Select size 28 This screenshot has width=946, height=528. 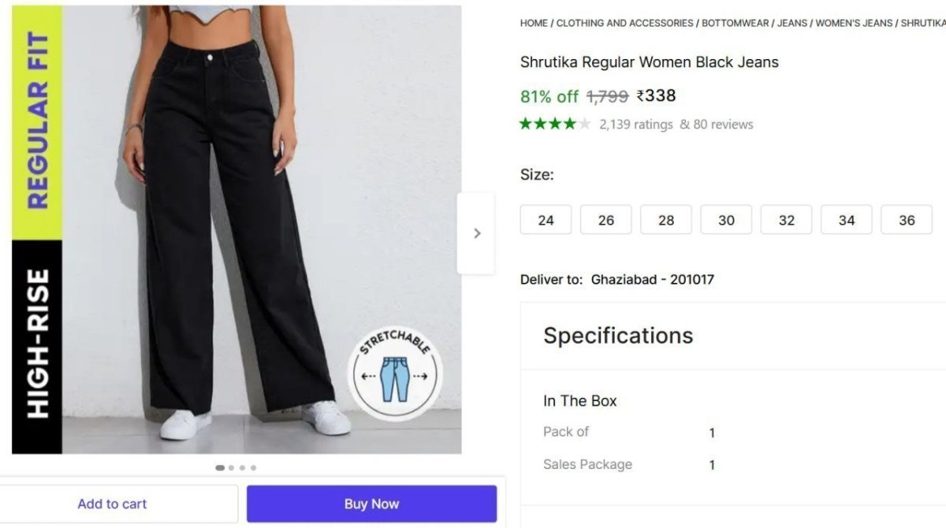pos(666,220)
